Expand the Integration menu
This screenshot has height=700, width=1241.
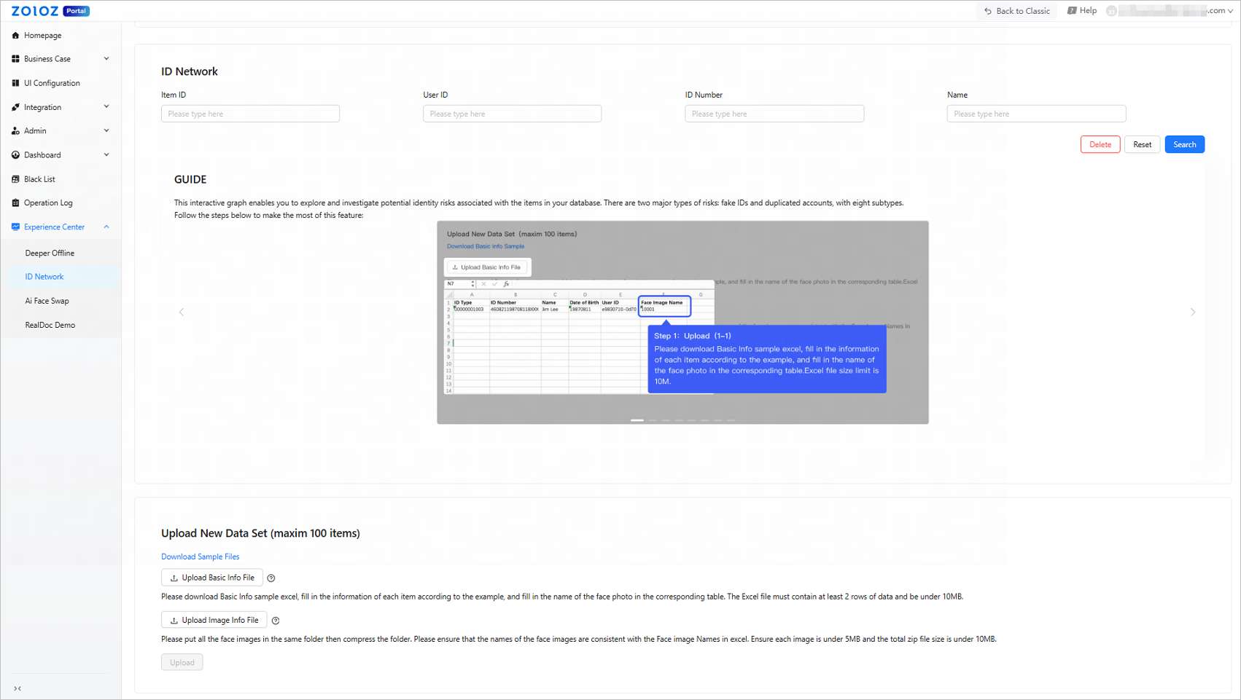tap(106, 107)
